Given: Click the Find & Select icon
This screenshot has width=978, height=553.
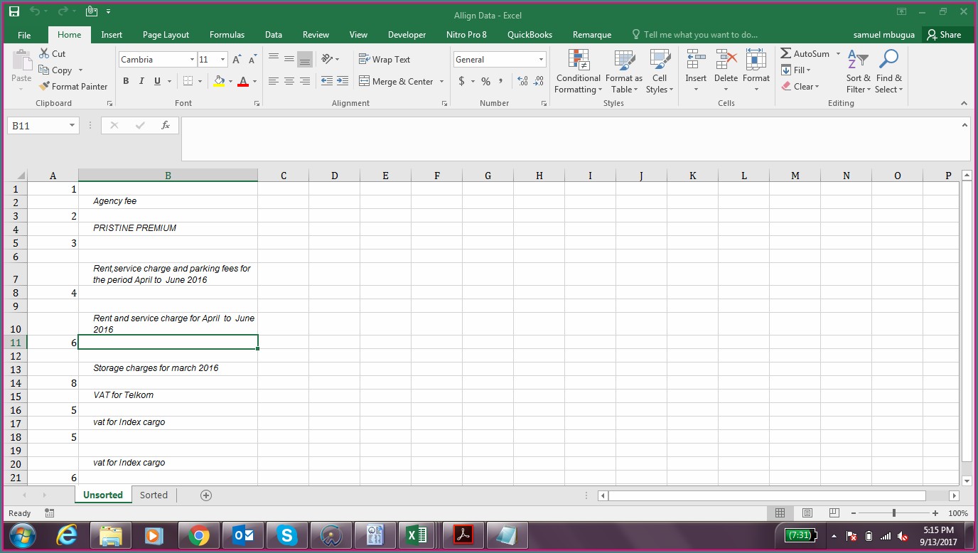Looking at the screenshot, I should pos(888,72).
